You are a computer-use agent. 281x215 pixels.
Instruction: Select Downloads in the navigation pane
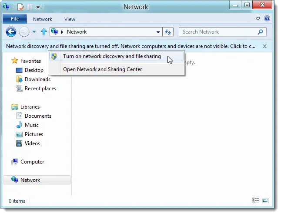[38, 79]
